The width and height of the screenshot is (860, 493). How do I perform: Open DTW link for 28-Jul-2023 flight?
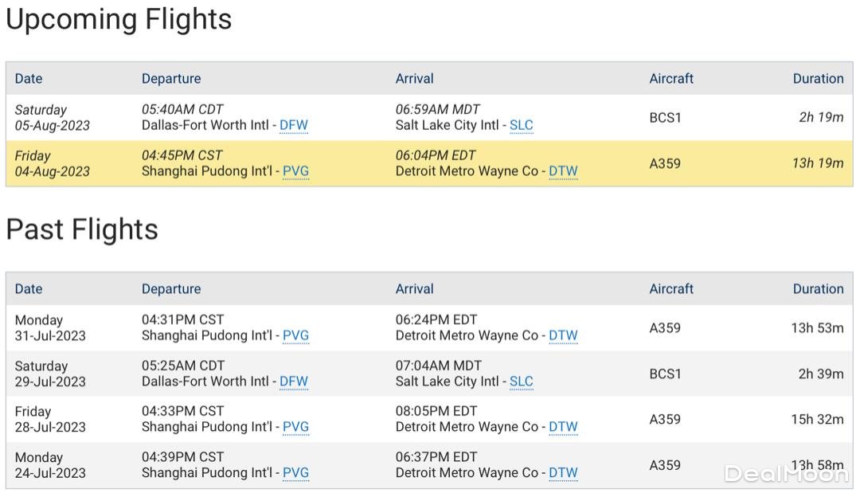click(563, 428)
